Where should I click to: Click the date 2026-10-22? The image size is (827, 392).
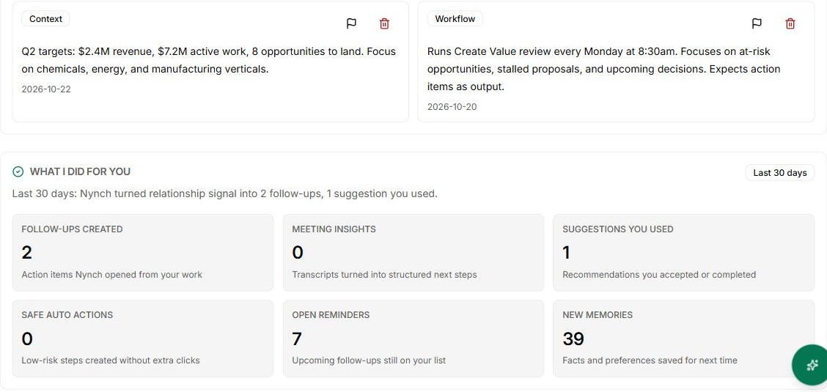[x=46, y=89]
